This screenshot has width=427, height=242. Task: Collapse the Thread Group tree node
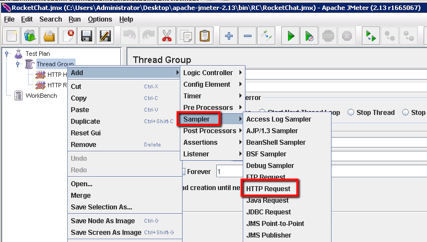18,65
